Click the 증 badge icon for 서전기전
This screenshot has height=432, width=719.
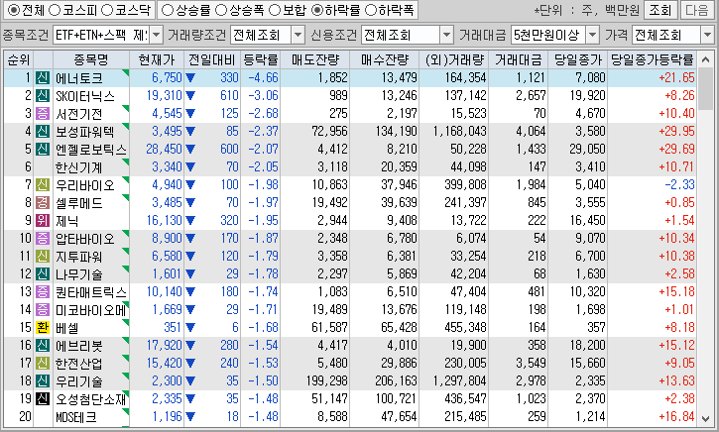[x=43, y=113]
